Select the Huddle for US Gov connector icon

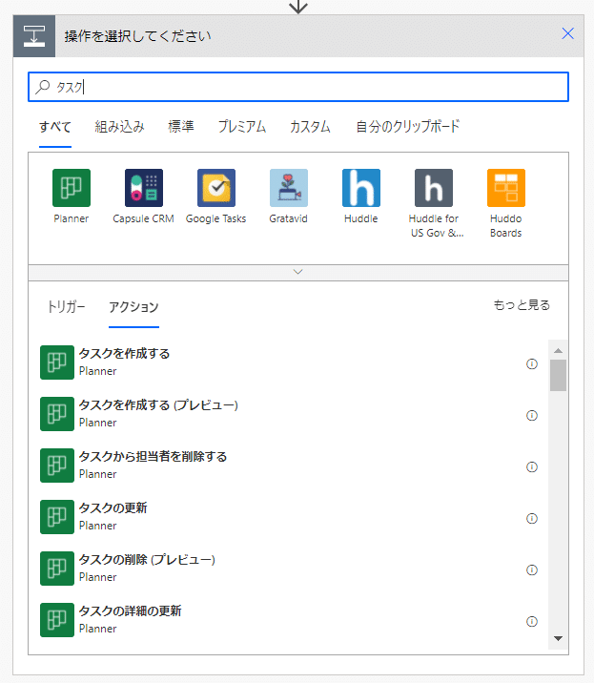433,188
